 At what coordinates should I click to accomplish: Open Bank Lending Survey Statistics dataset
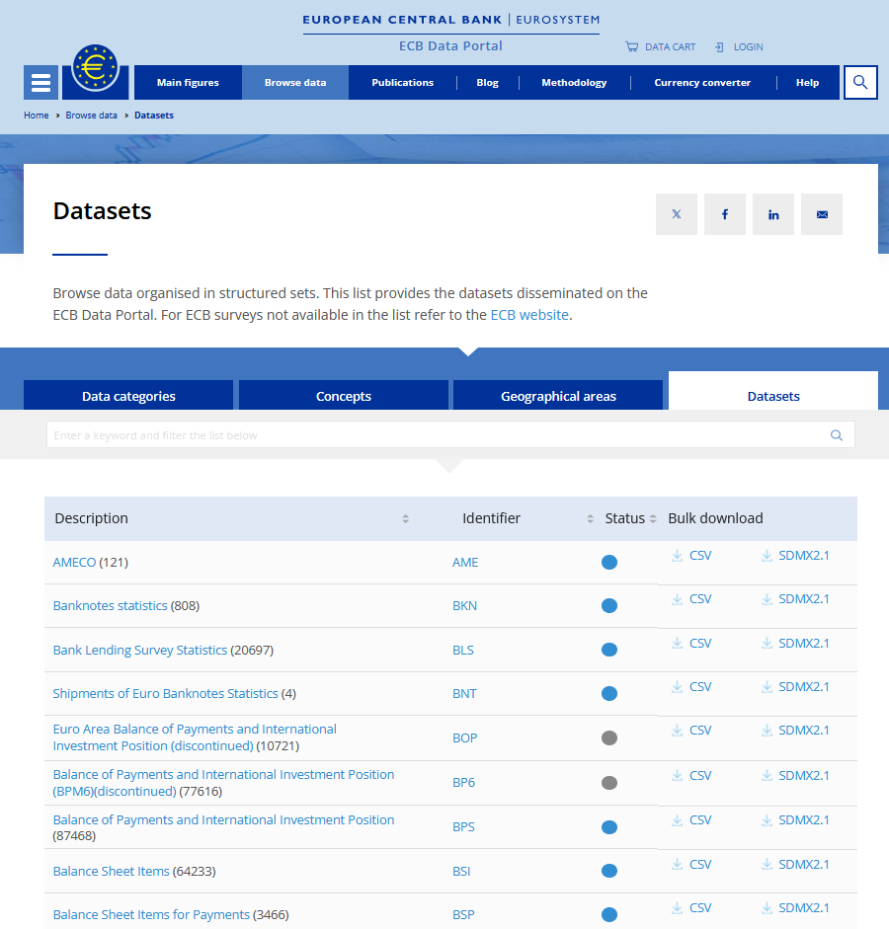[140, 650]
